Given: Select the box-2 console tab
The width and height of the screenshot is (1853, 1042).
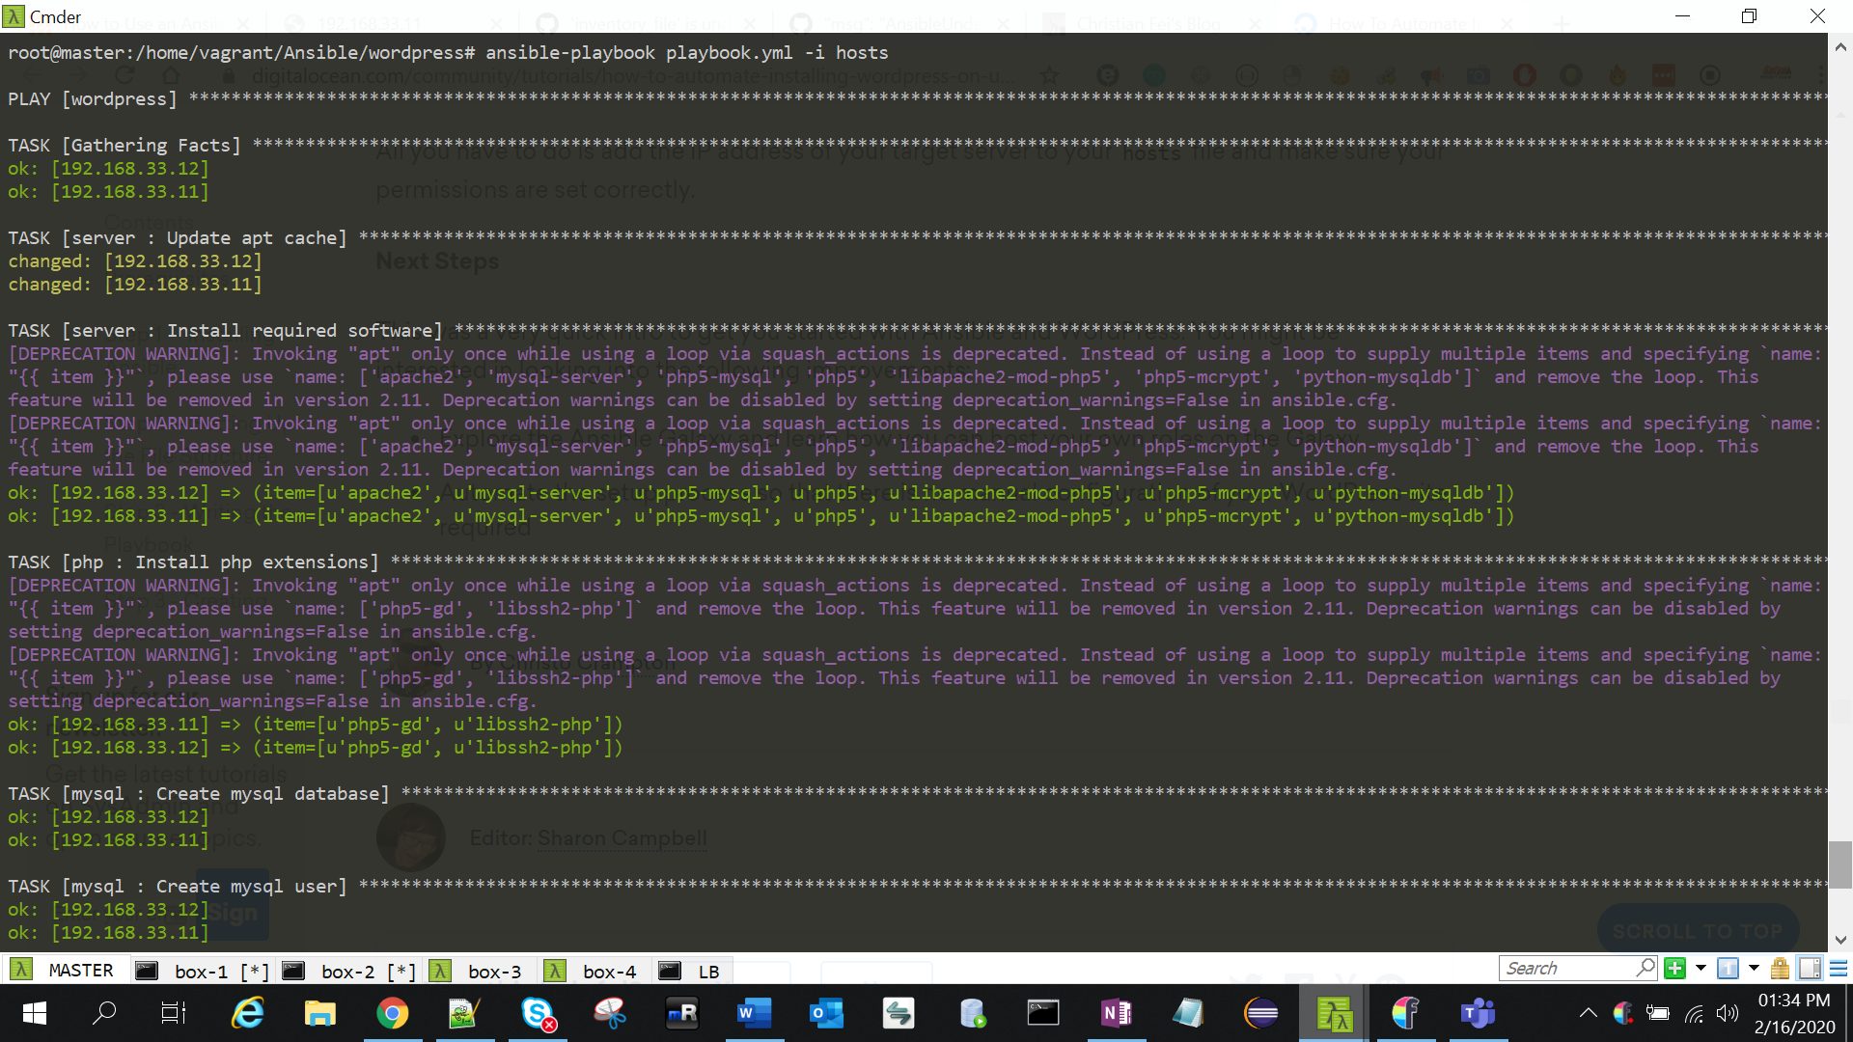Looking at the screenshot, I should coord(349,972).
